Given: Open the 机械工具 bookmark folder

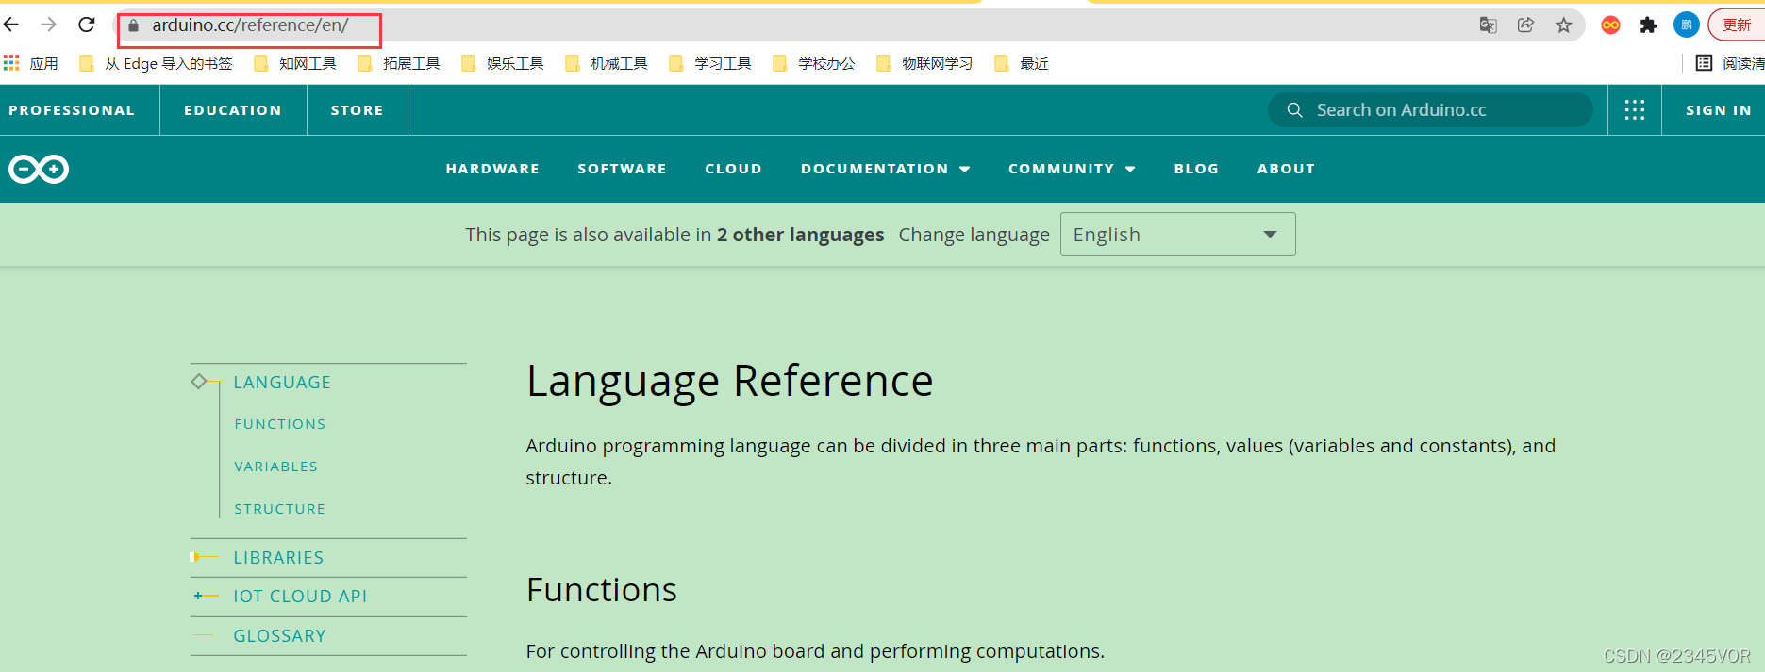Looking at the screenshot, I should coord(607,63).
